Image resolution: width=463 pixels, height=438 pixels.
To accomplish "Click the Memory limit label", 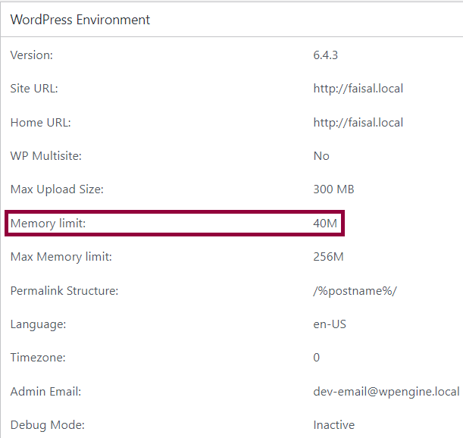I will 48,224.
